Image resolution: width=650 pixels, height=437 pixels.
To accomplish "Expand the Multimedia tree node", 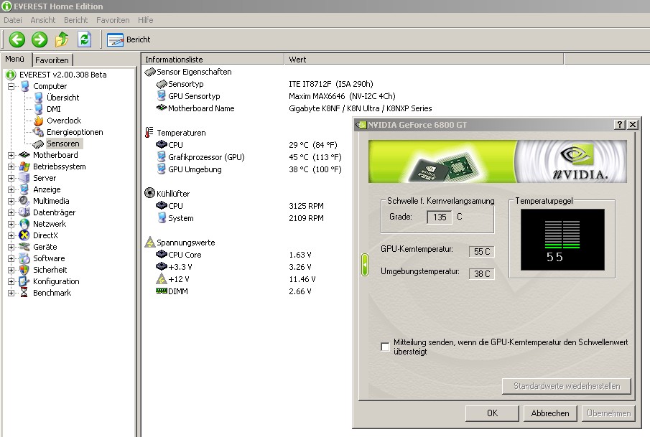I will [x=11, y=202].
